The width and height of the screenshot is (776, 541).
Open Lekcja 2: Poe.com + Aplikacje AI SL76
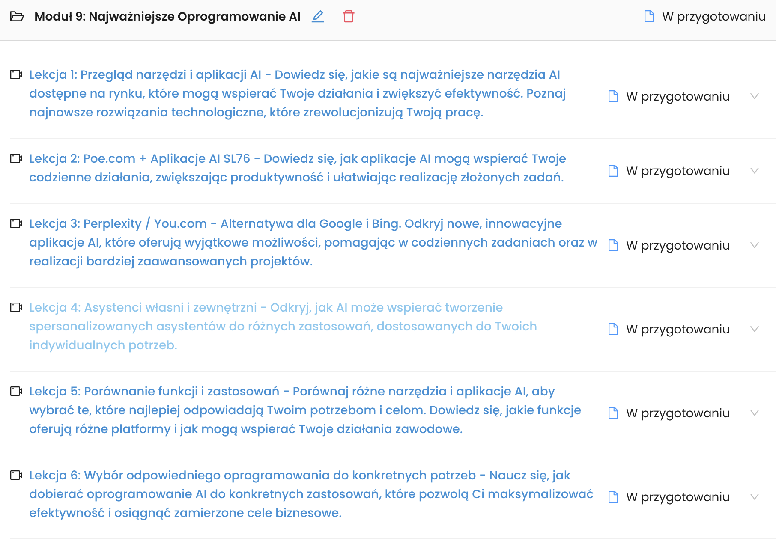coord(298,168)
